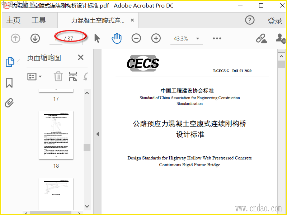The width and height of the screenshot is (287, 215).
Task: Click the thumbnail panel scroll up arrow
Action: click(x=87, y=93)
